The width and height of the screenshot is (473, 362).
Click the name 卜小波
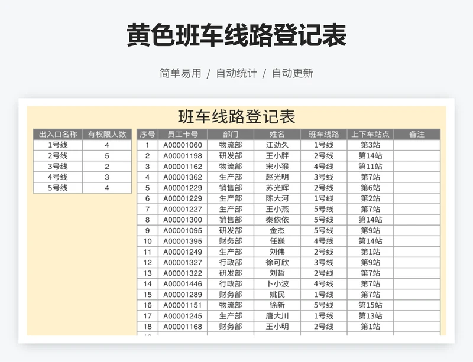pos(277,284)
